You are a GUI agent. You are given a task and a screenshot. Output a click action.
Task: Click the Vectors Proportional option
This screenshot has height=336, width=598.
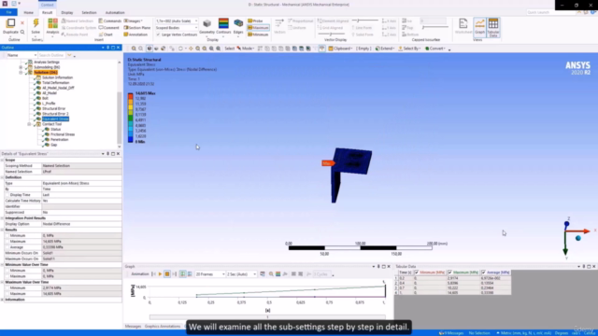[x=301, y=21]
